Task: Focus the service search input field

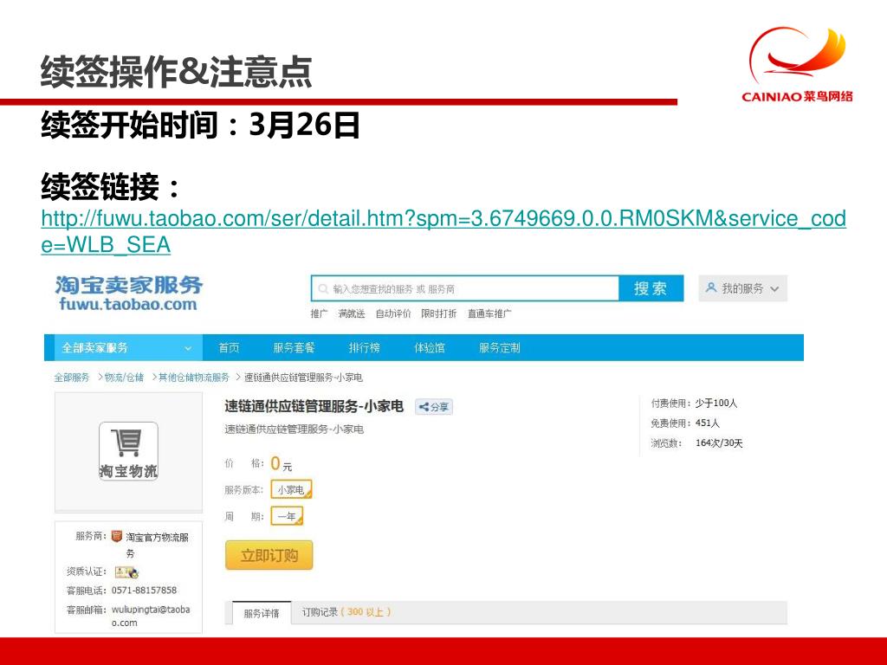Action: (465, 289)
